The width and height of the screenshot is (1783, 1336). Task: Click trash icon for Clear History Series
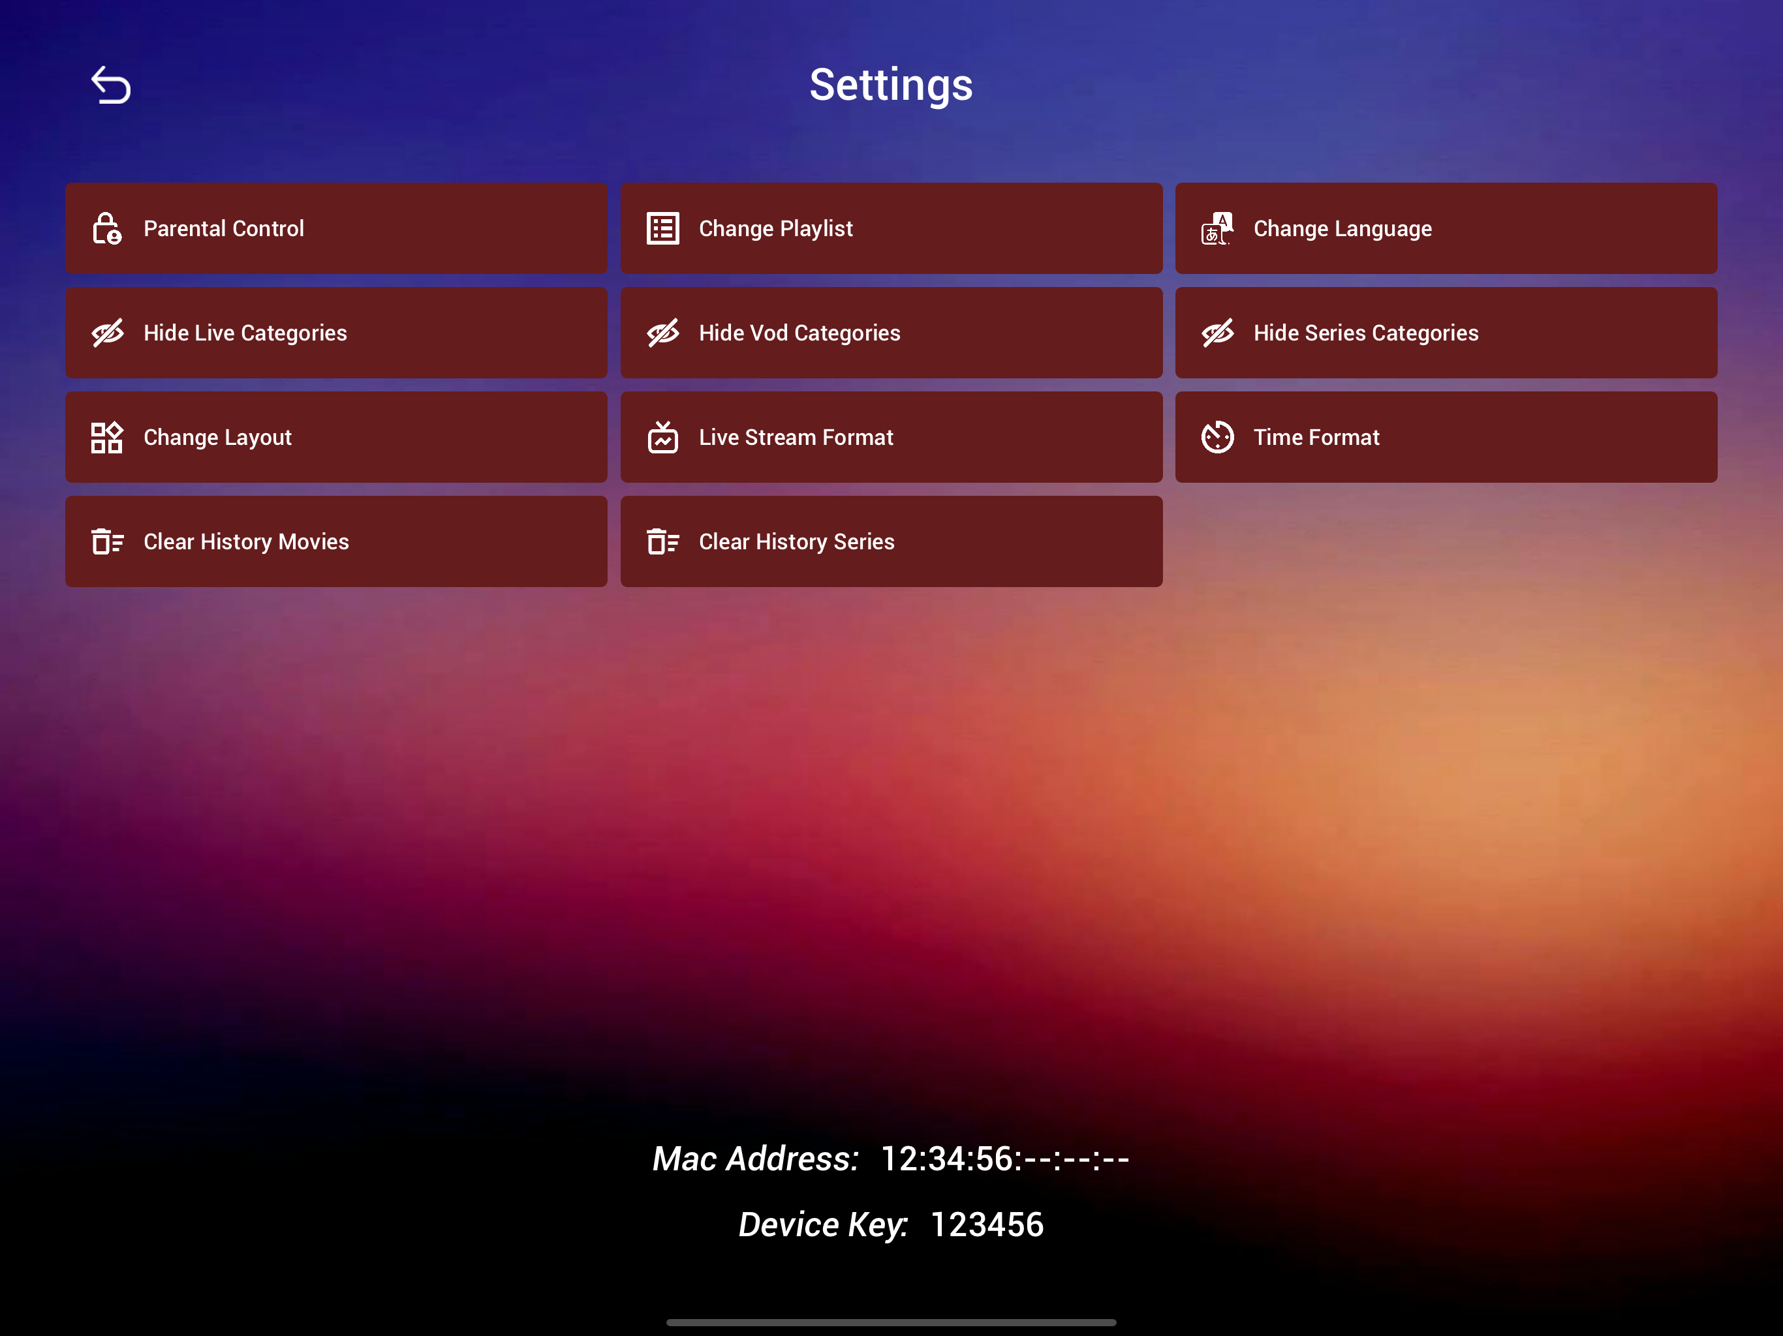tap(662, 541)
